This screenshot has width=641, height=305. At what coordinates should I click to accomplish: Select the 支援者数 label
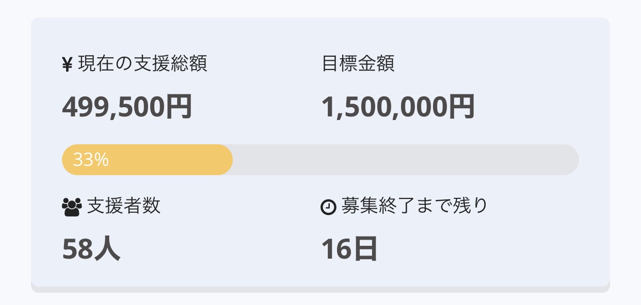tap(124, 206)
